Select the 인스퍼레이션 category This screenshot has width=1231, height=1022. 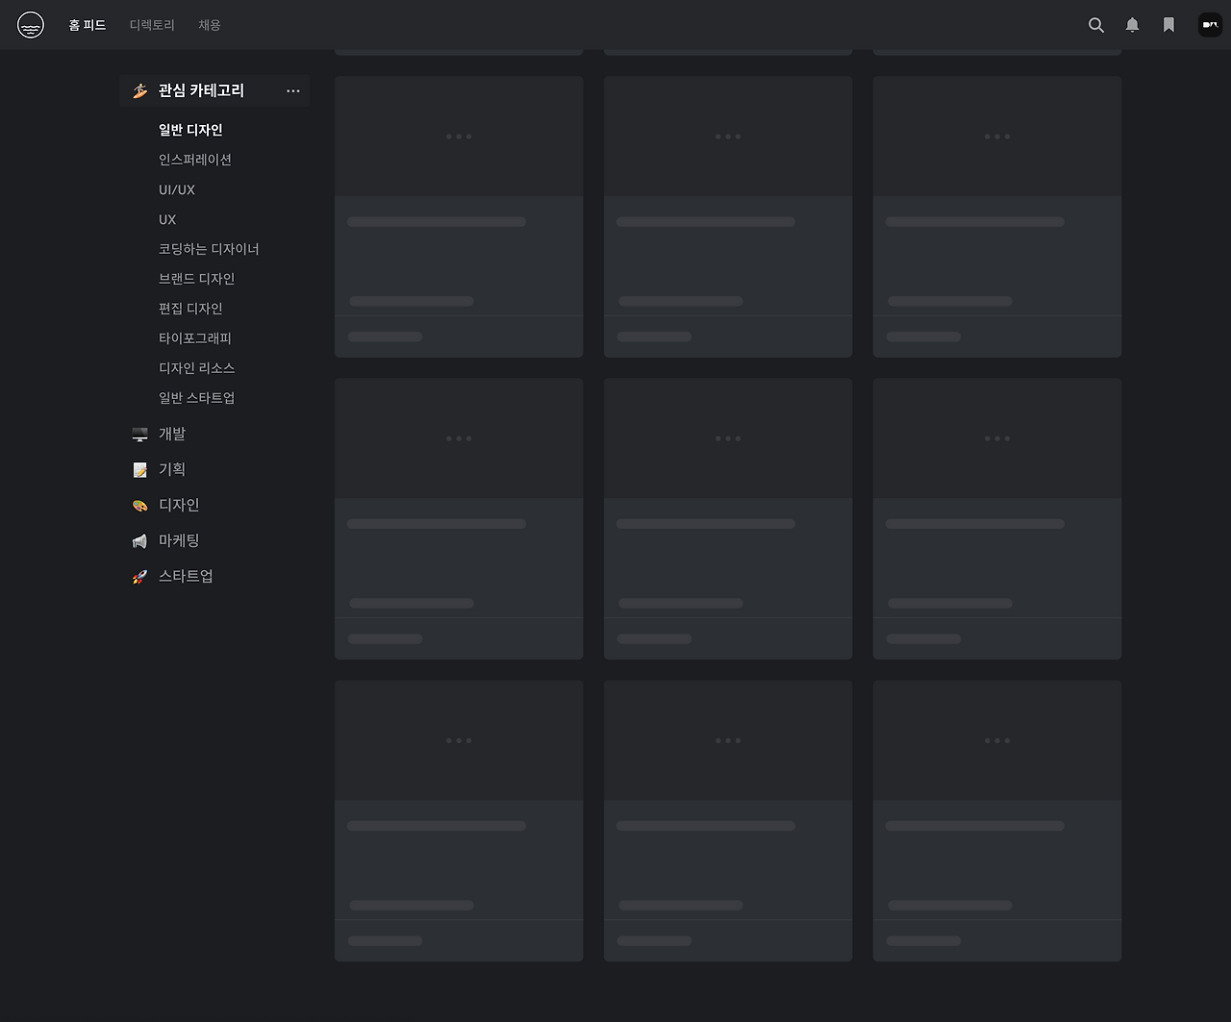tap(195, 160)
